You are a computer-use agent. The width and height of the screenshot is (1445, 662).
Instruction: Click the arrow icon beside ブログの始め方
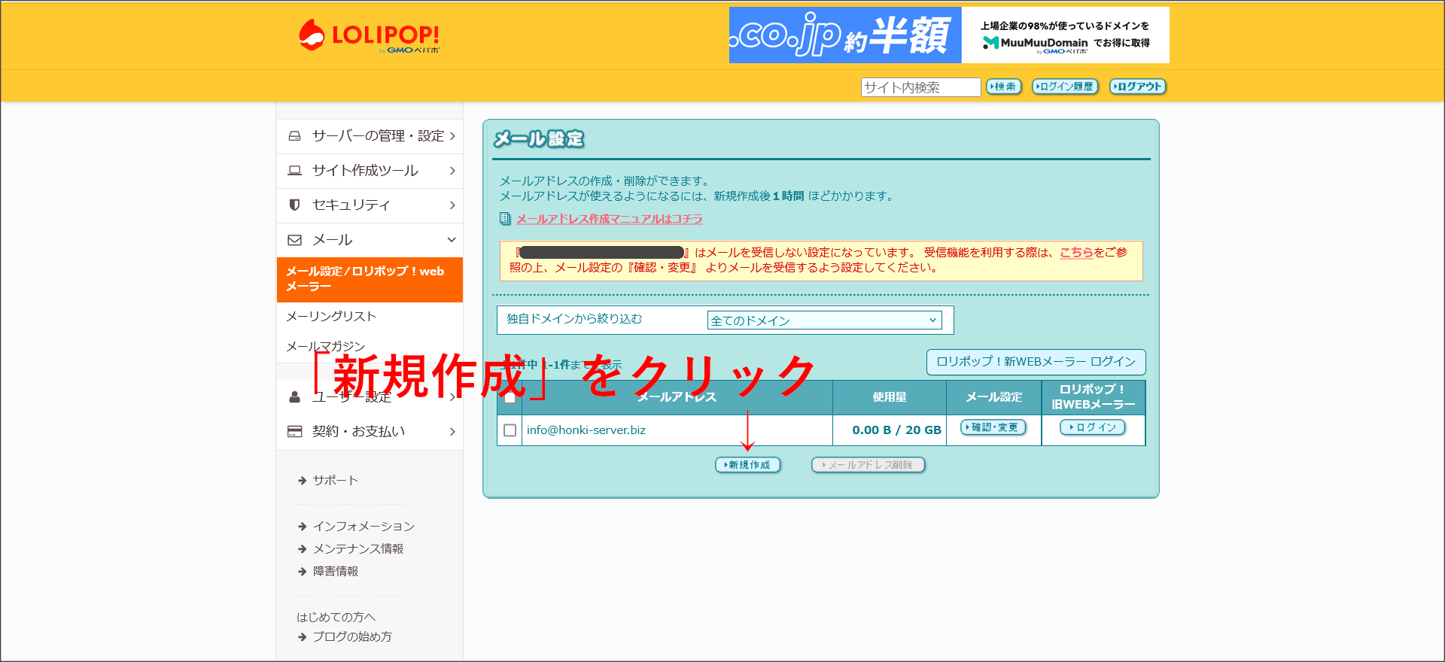[x=302, y=637]
